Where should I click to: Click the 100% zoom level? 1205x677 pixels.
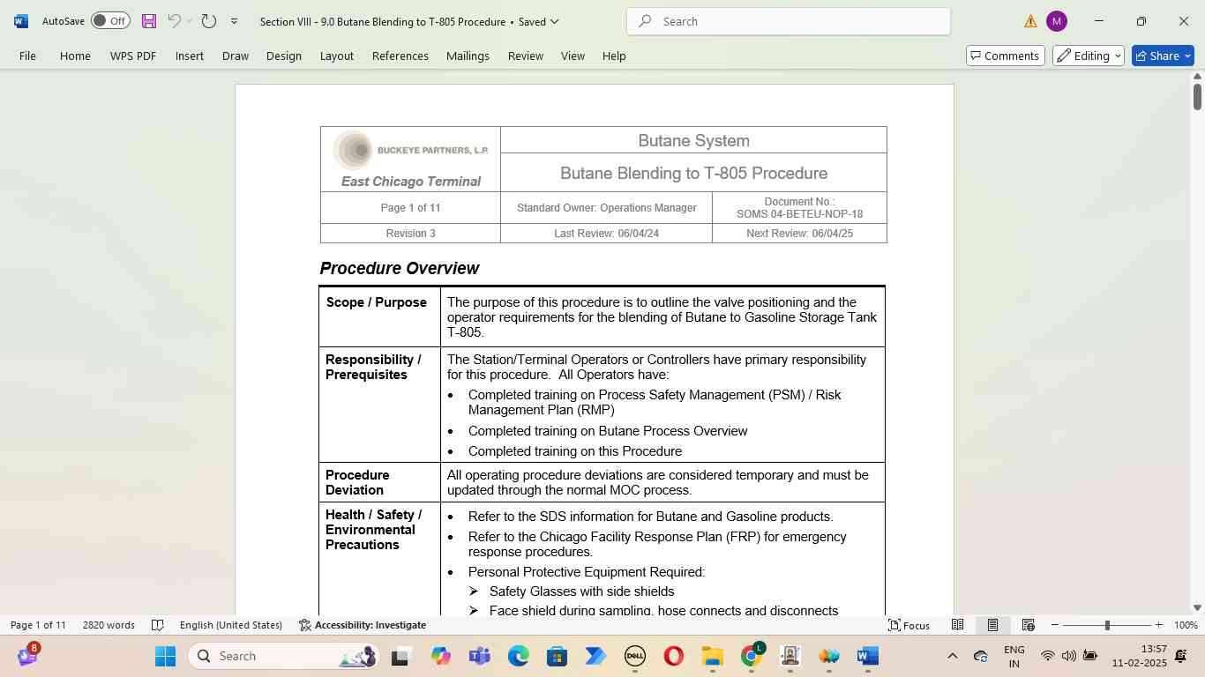point(1186,625)
